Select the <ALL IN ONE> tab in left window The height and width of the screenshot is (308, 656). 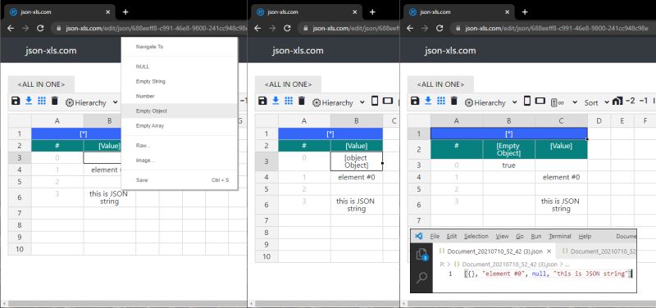click(x=41, y=84)
